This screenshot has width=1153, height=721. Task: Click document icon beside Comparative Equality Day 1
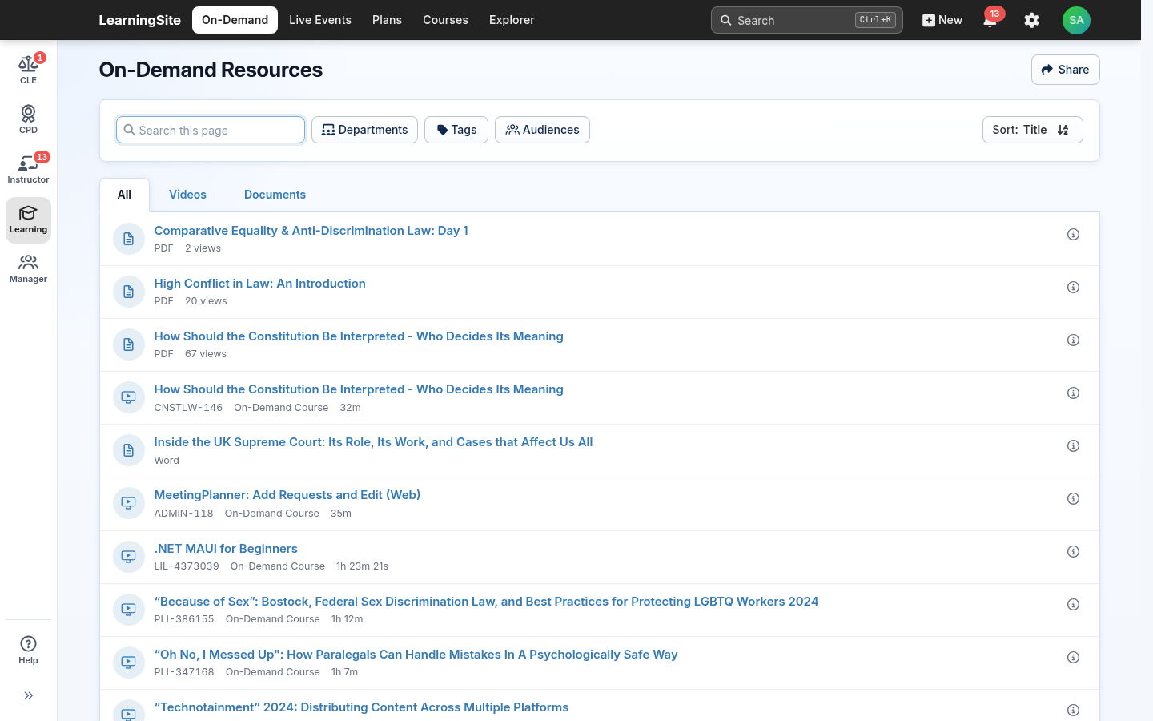pyautogui.click(x=128, y=239)
